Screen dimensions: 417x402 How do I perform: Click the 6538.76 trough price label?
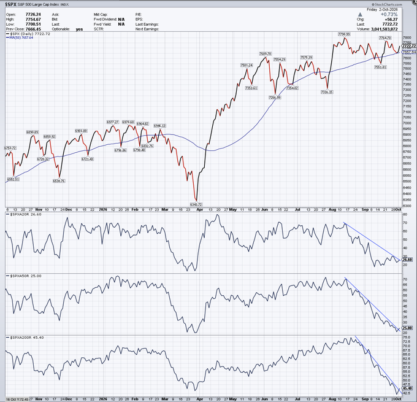(x=59, y=181)
